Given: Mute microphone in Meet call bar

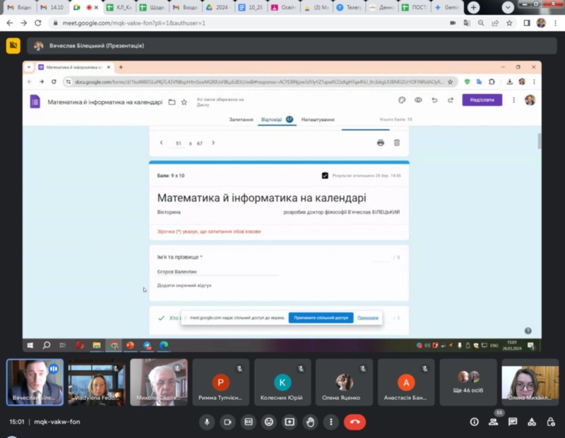Looking at the screenshot, I should (207, 422).
